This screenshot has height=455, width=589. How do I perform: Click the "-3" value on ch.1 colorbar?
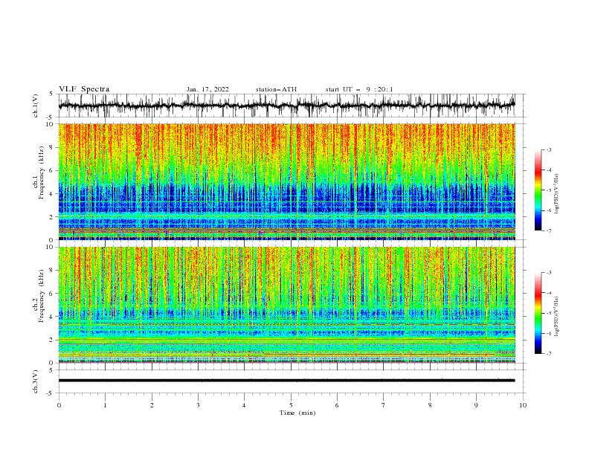(548, 150)
